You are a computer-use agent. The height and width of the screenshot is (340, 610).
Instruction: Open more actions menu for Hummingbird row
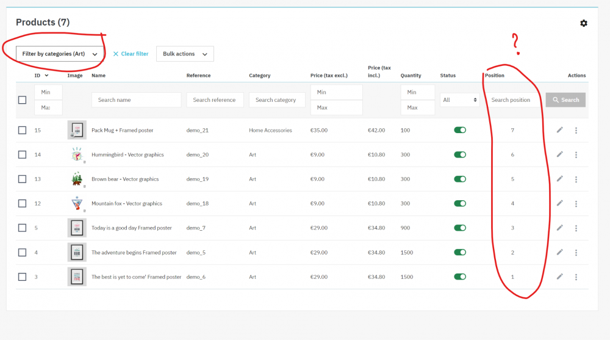(x=576, y=155)
